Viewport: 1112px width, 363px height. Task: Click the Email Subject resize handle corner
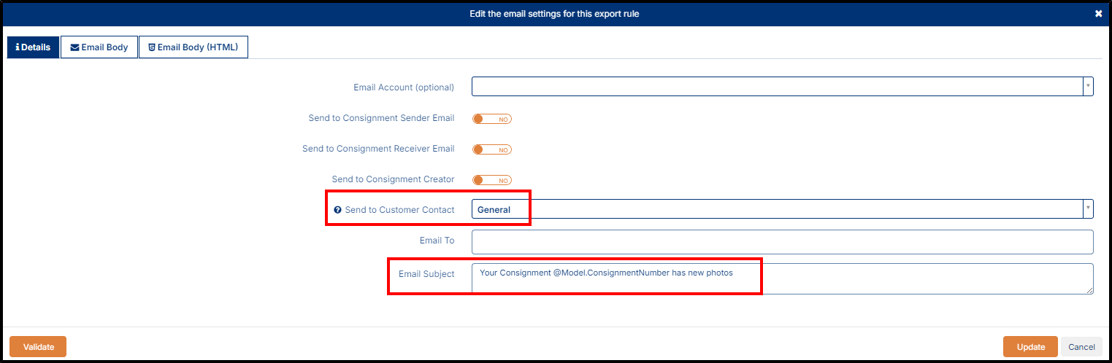[1089, 290]
